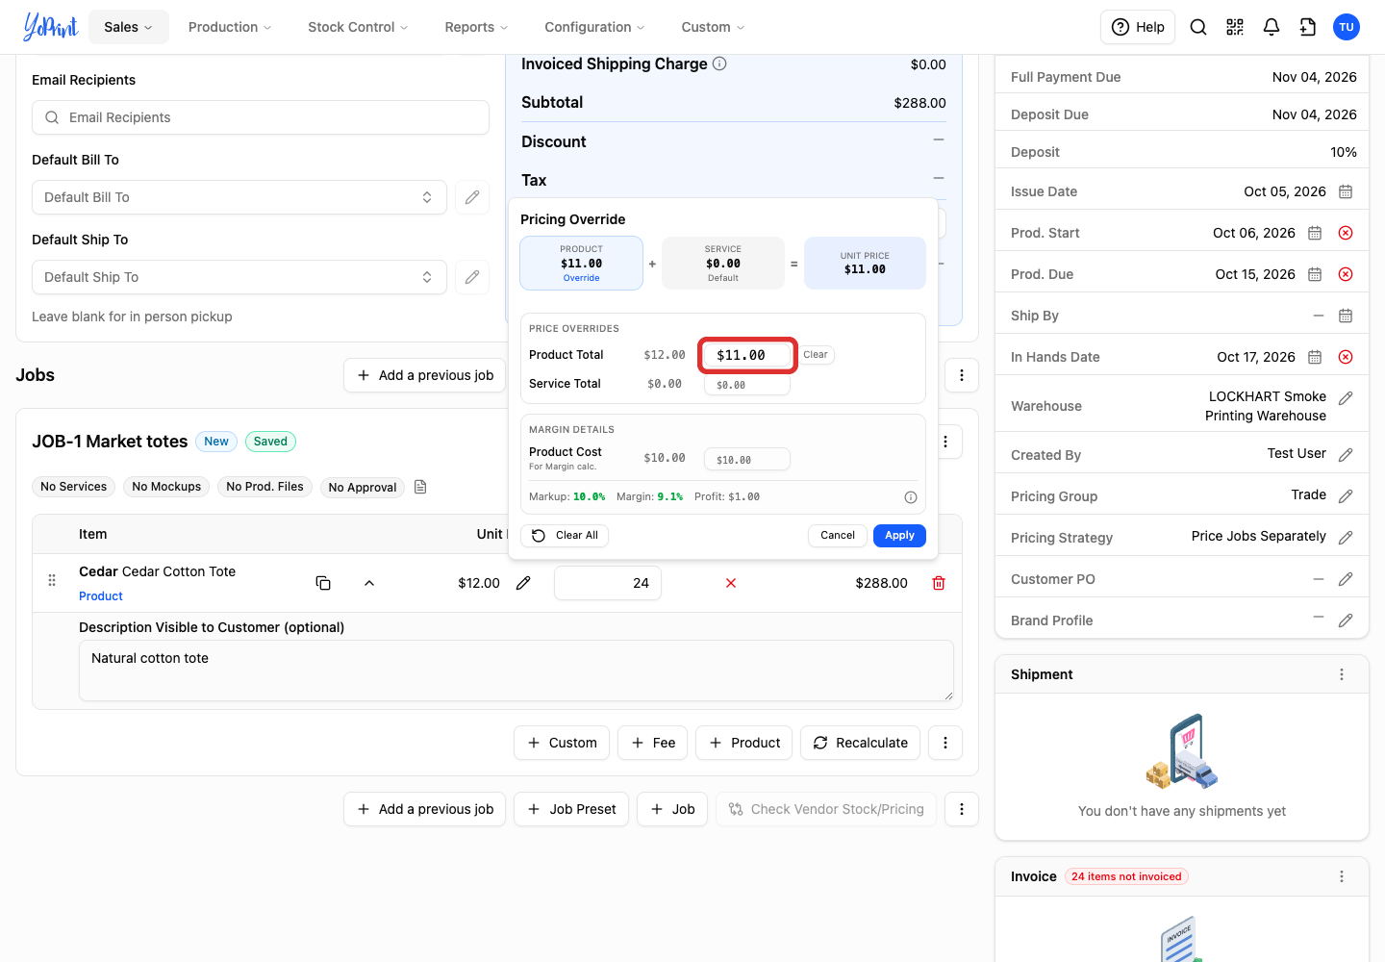Open job notes document icon beside No Approval
Image resolution: width=1385 pixels, height=962 pixels.
pyautogui.click(x=420, y=487)
